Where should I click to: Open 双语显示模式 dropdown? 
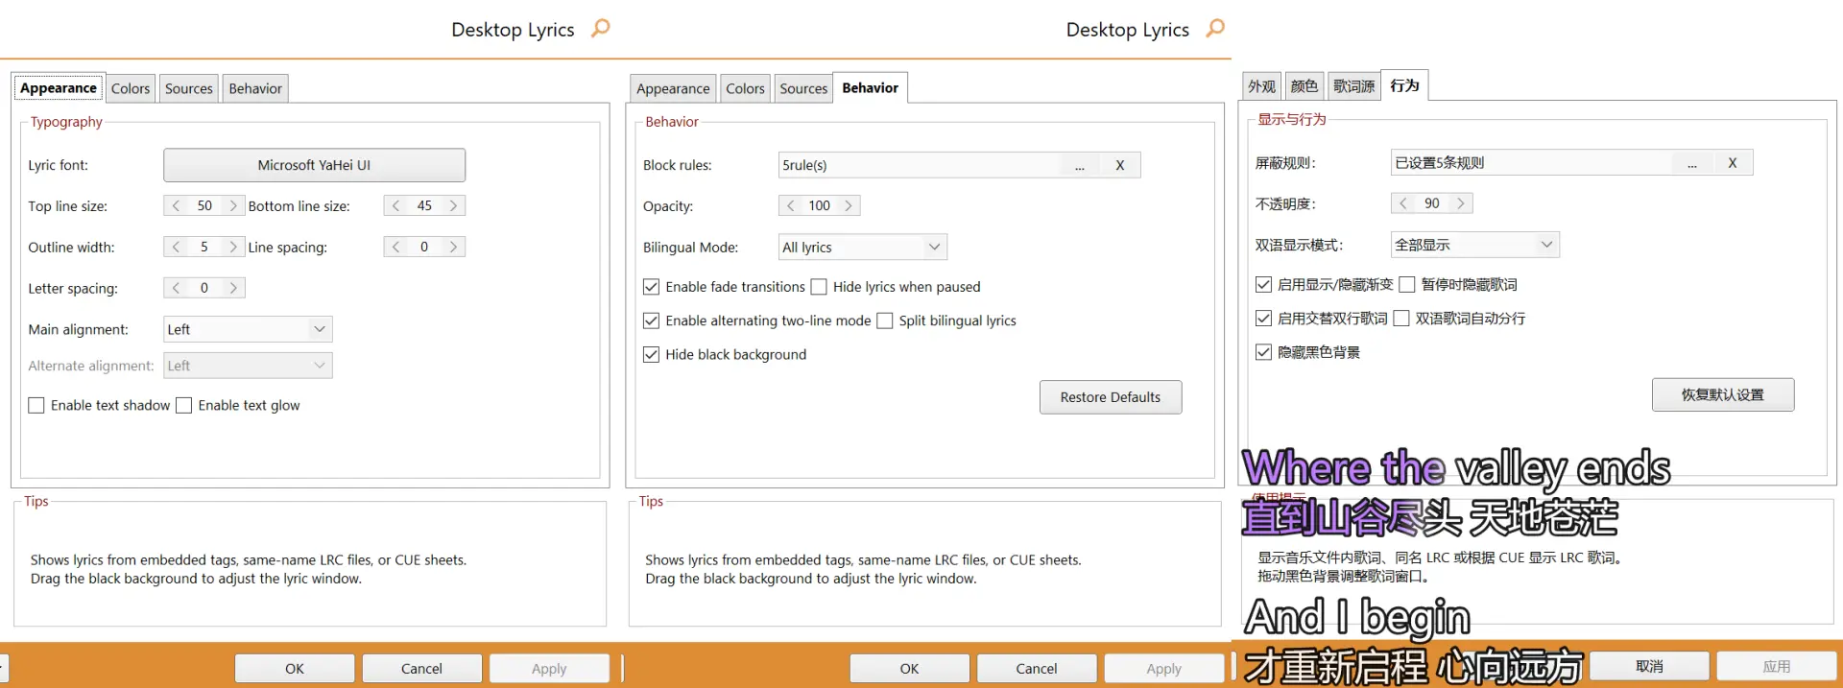1475,245
